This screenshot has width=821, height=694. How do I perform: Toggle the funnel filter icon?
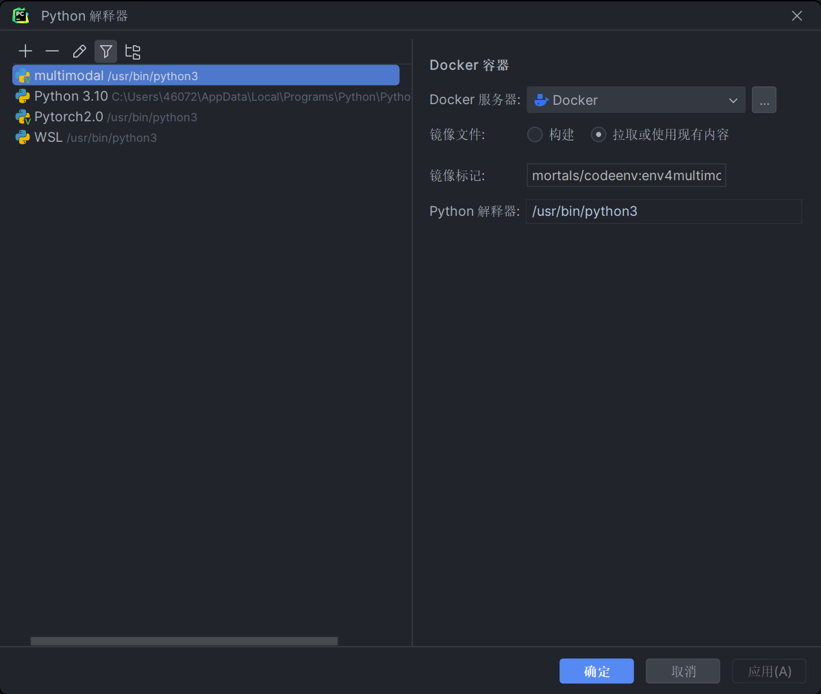point(105,51)
